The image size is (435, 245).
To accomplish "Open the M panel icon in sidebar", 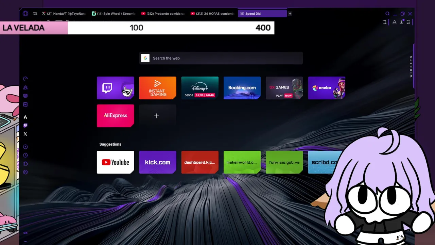I will click(25, 104).
